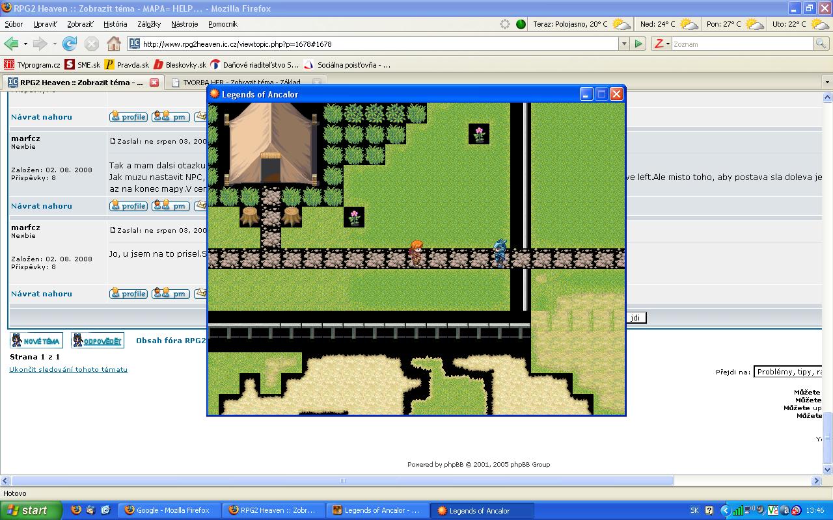The width and height of the screenshot is (833, 520).
Task: Click Ukončit sledování tohoto tématu link
Action: (68, 369)
